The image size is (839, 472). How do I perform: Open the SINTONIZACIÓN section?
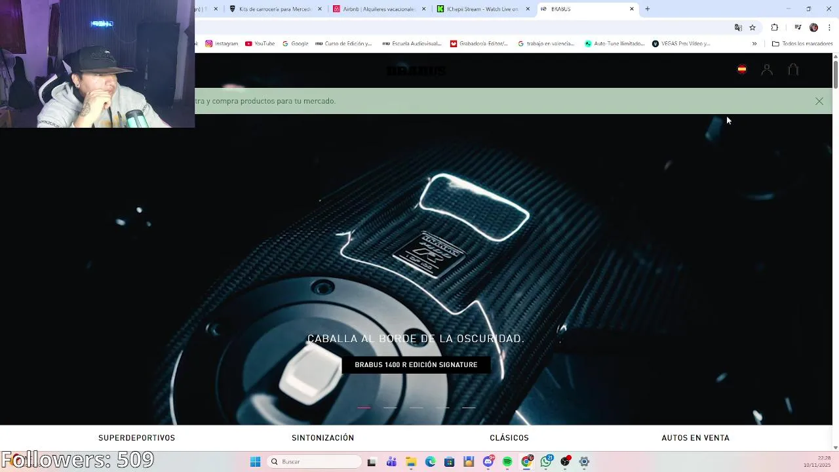[322, 438]
